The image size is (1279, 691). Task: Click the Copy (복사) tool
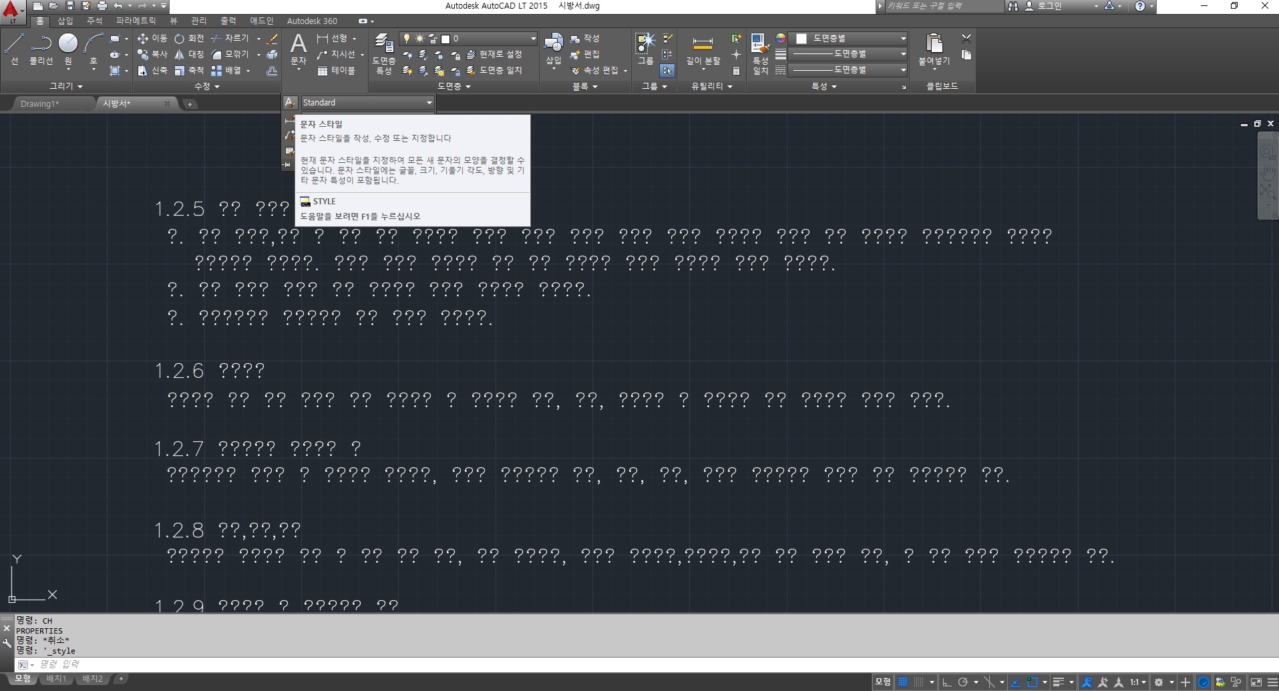[x=152, y=54]
